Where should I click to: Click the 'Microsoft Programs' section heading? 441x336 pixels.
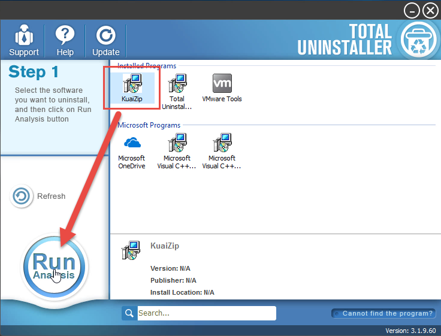pos(149,125)
